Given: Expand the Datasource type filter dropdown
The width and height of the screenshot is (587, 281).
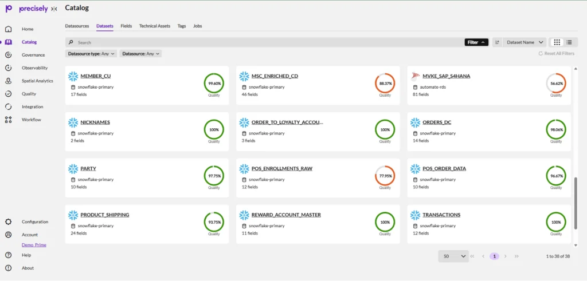Looking at the screenshot, I should point(92,53).
